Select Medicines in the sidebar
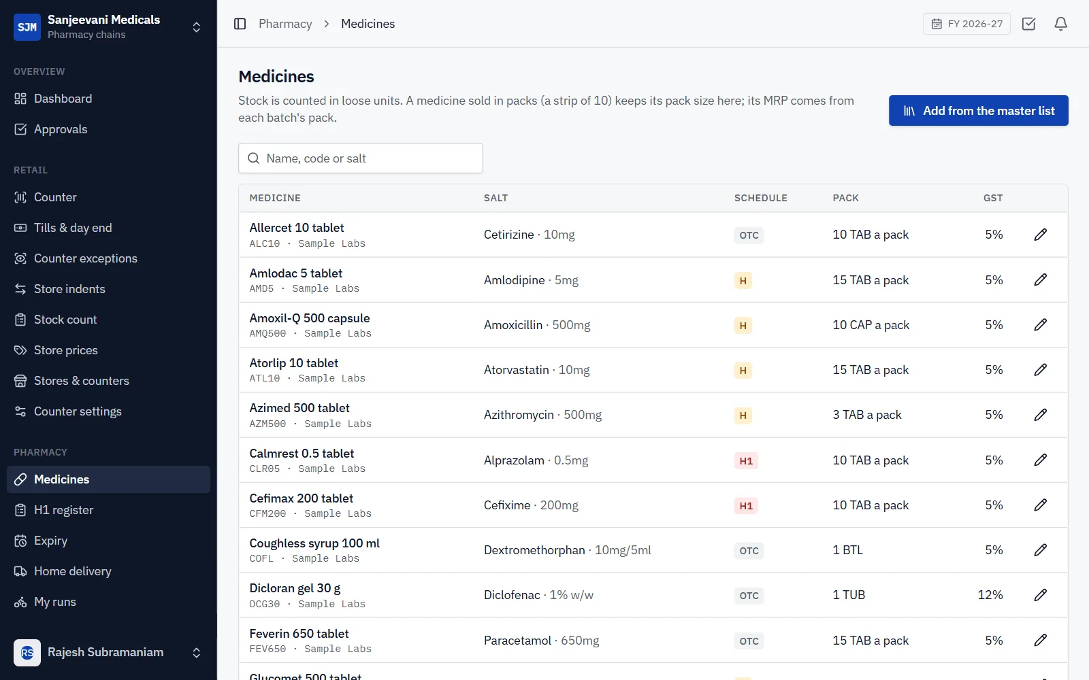This screenshot has width=1089, height=680. 108,479
